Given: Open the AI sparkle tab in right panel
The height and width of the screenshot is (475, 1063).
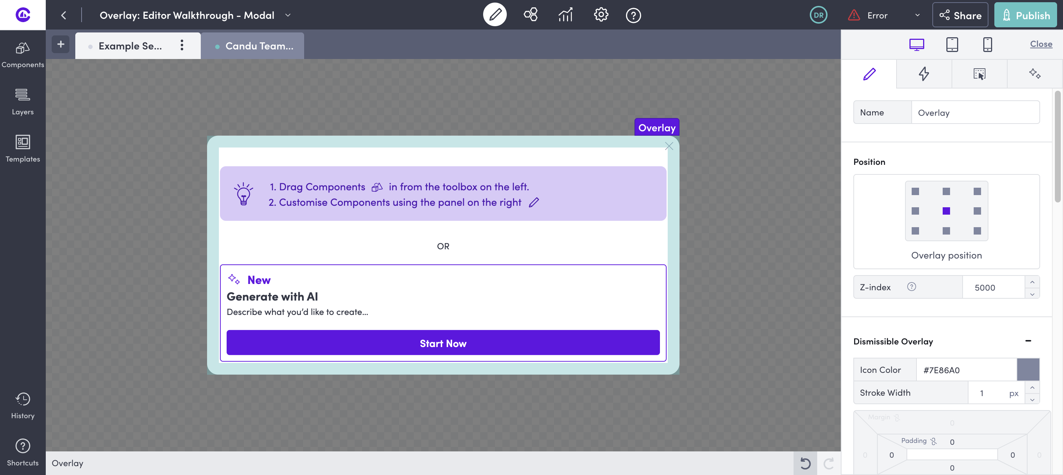Looking at the screenshot, I should [1035, 74].
